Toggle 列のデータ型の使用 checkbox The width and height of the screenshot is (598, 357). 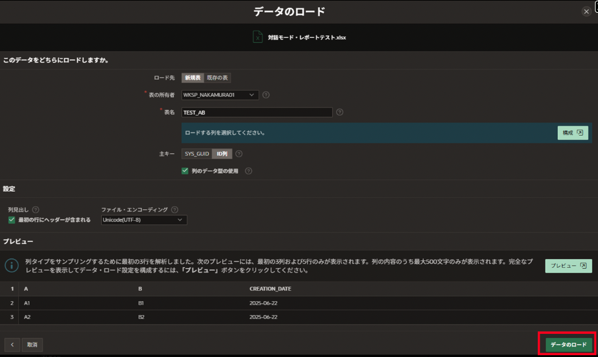click(185, 171)
